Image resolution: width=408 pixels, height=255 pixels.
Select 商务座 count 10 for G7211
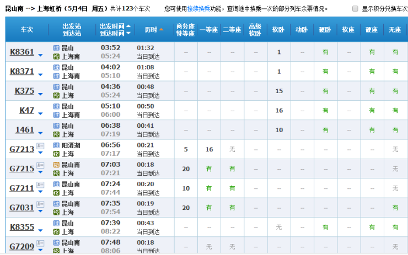click(186, 188)
